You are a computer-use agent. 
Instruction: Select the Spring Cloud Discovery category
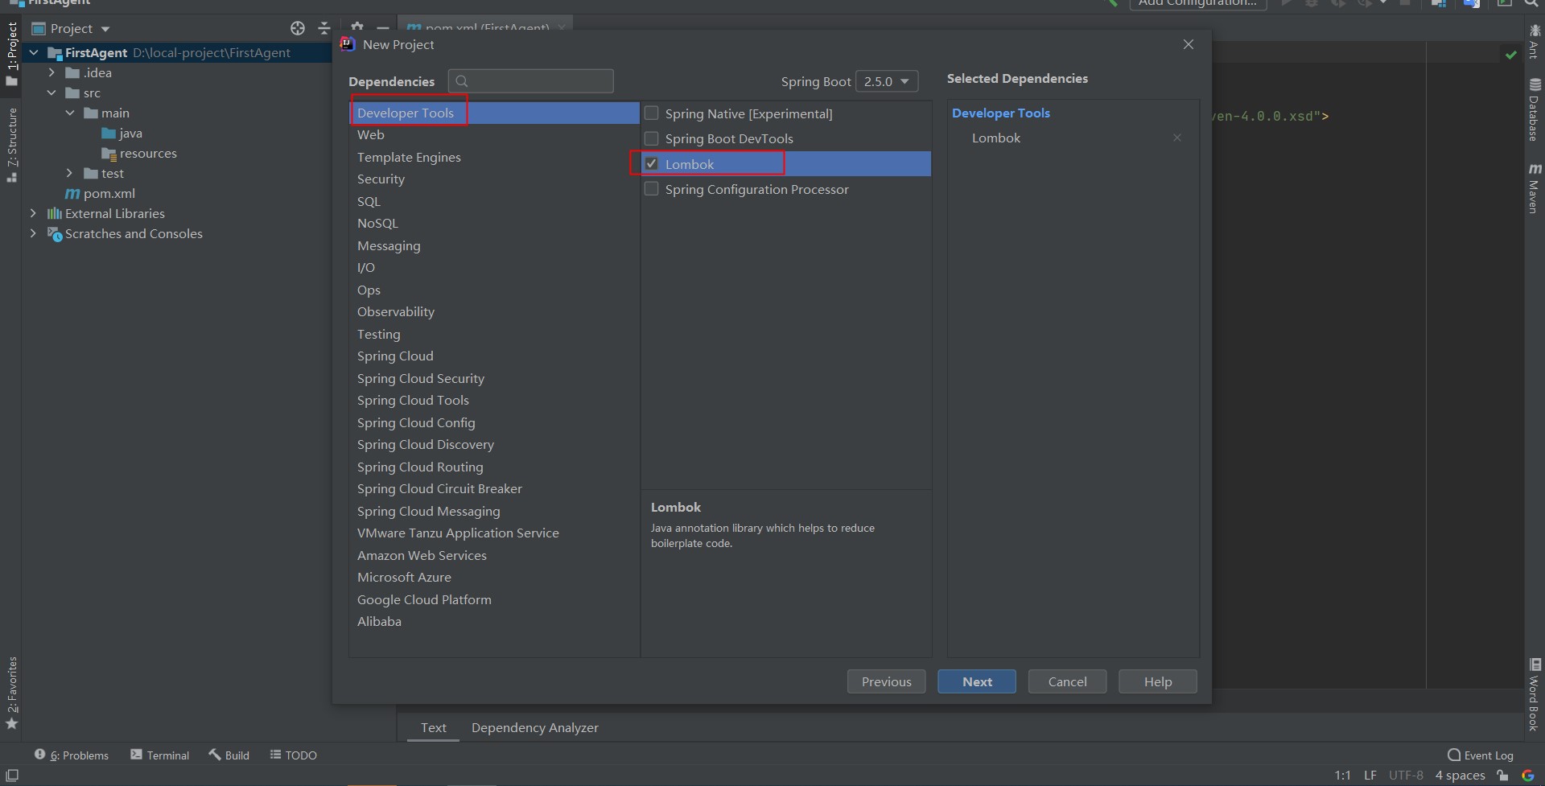click(495, 445)
